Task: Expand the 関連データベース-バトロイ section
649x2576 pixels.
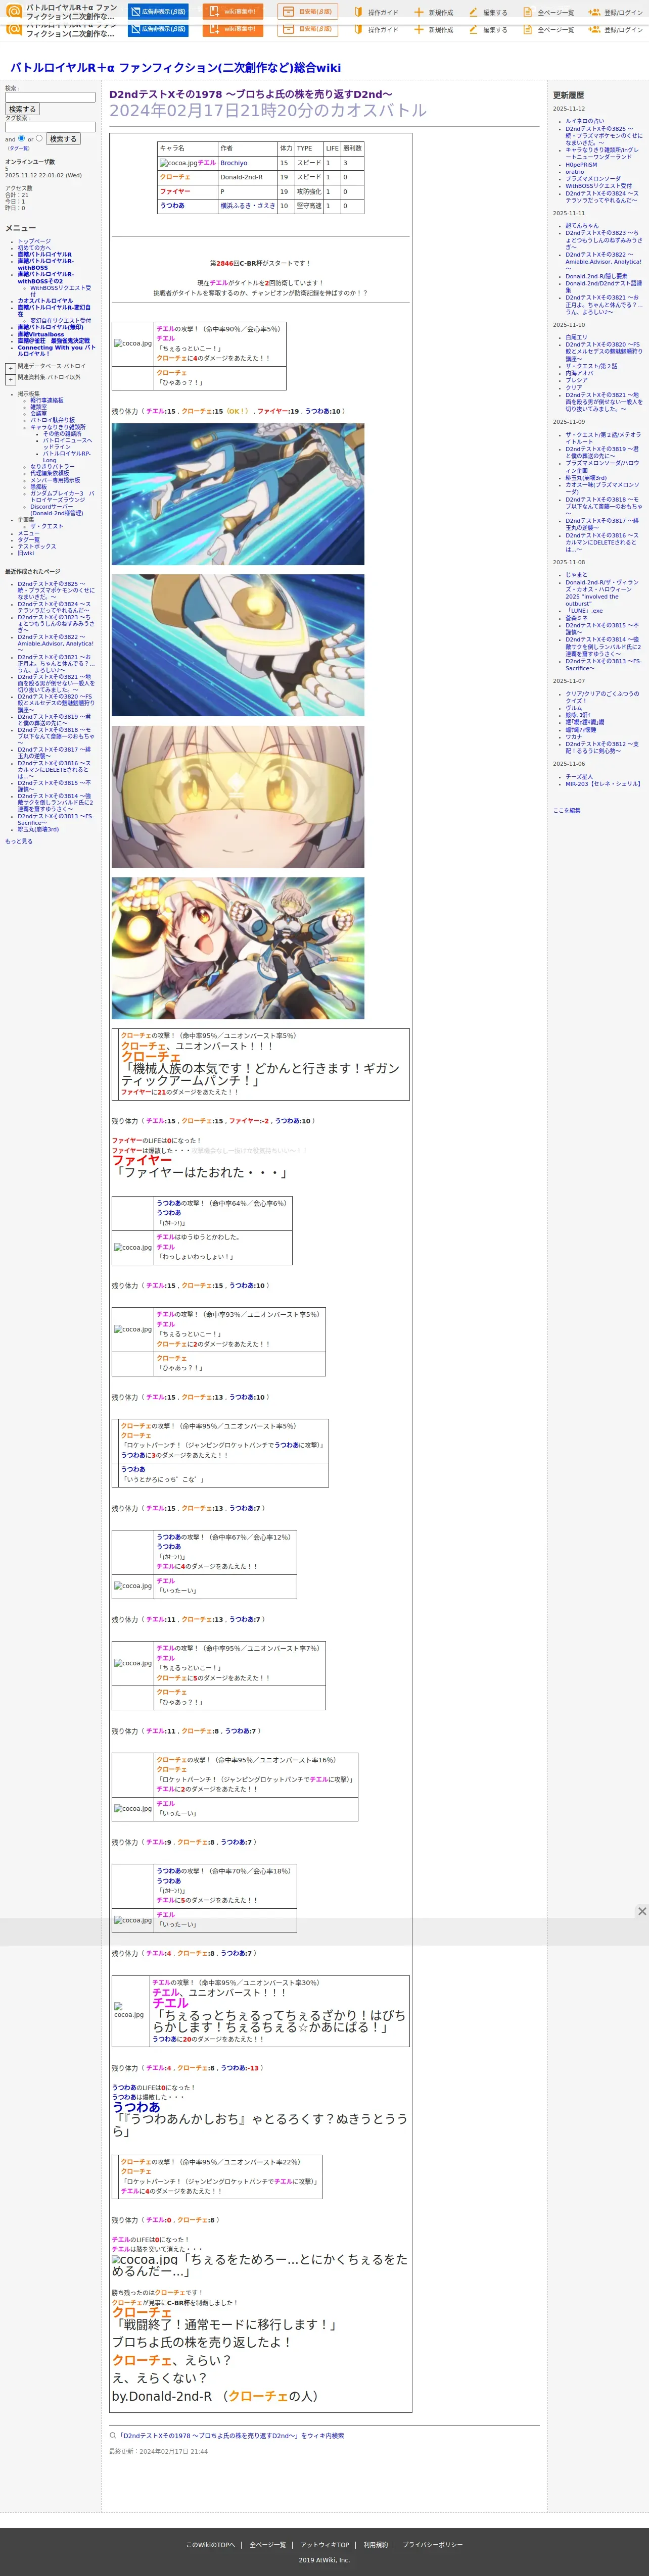Action: pyautogui.click(x=10, y=368)
